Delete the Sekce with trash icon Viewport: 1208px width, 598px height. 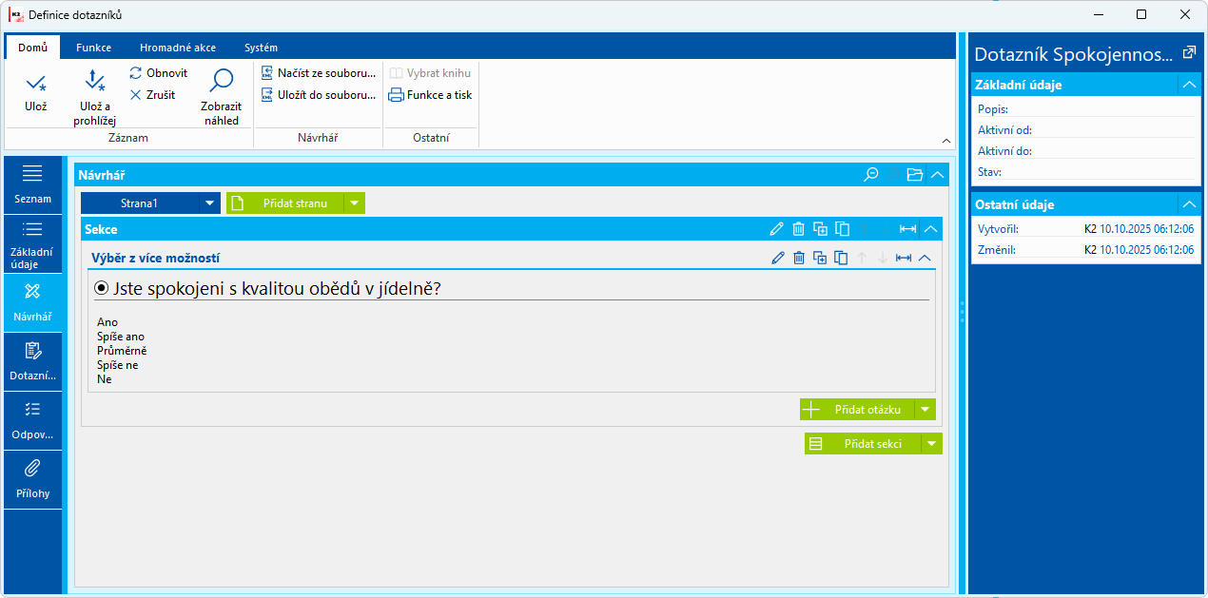pyautogui.click(x=799, y=229)
